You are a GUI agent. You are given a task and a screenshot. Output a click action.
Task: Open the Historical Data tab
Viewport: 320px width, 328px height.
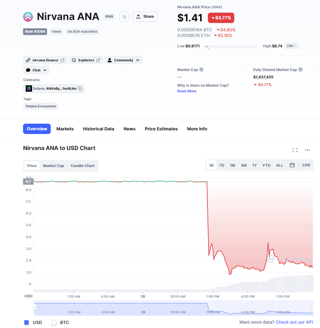pos(98,129)
